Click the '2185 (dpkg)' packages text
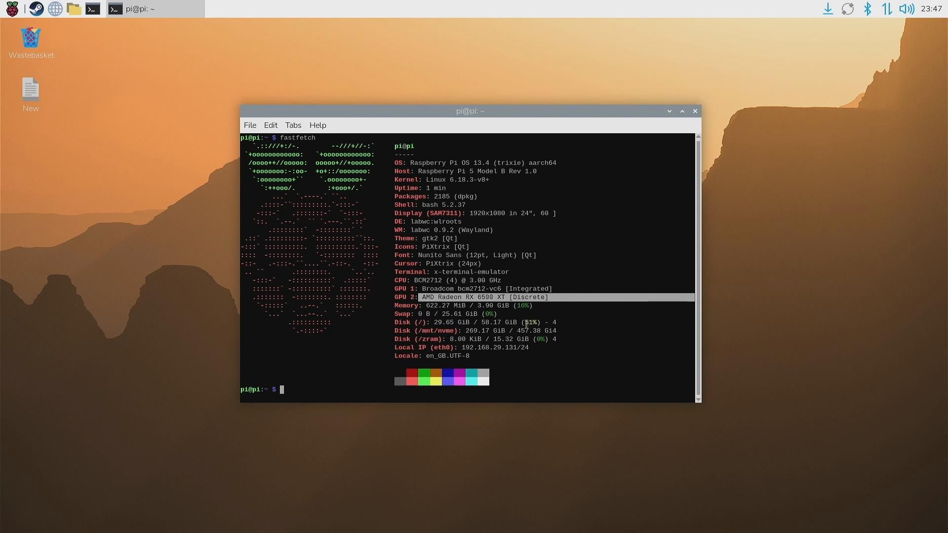 coord(455,196)
